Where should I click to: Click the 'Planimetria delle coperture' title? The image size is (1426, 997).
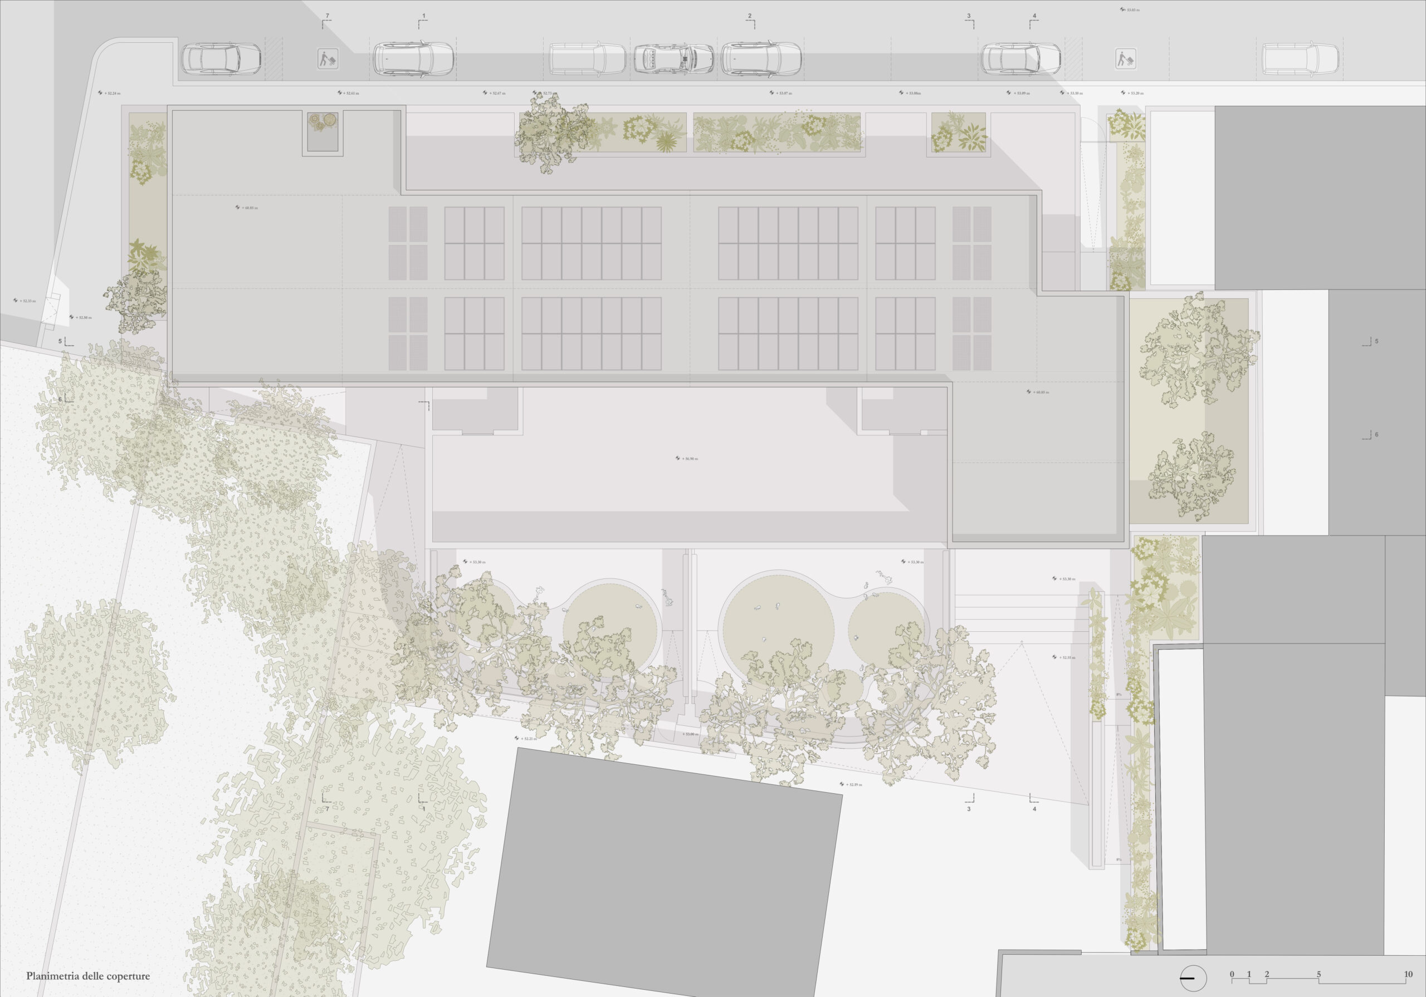(87, 976)
